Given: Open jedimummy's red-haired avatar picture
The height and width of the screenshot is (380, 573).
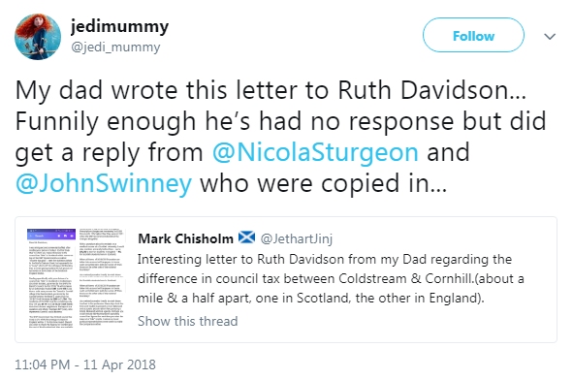Looking at the screenshot, I should (38, 37).
